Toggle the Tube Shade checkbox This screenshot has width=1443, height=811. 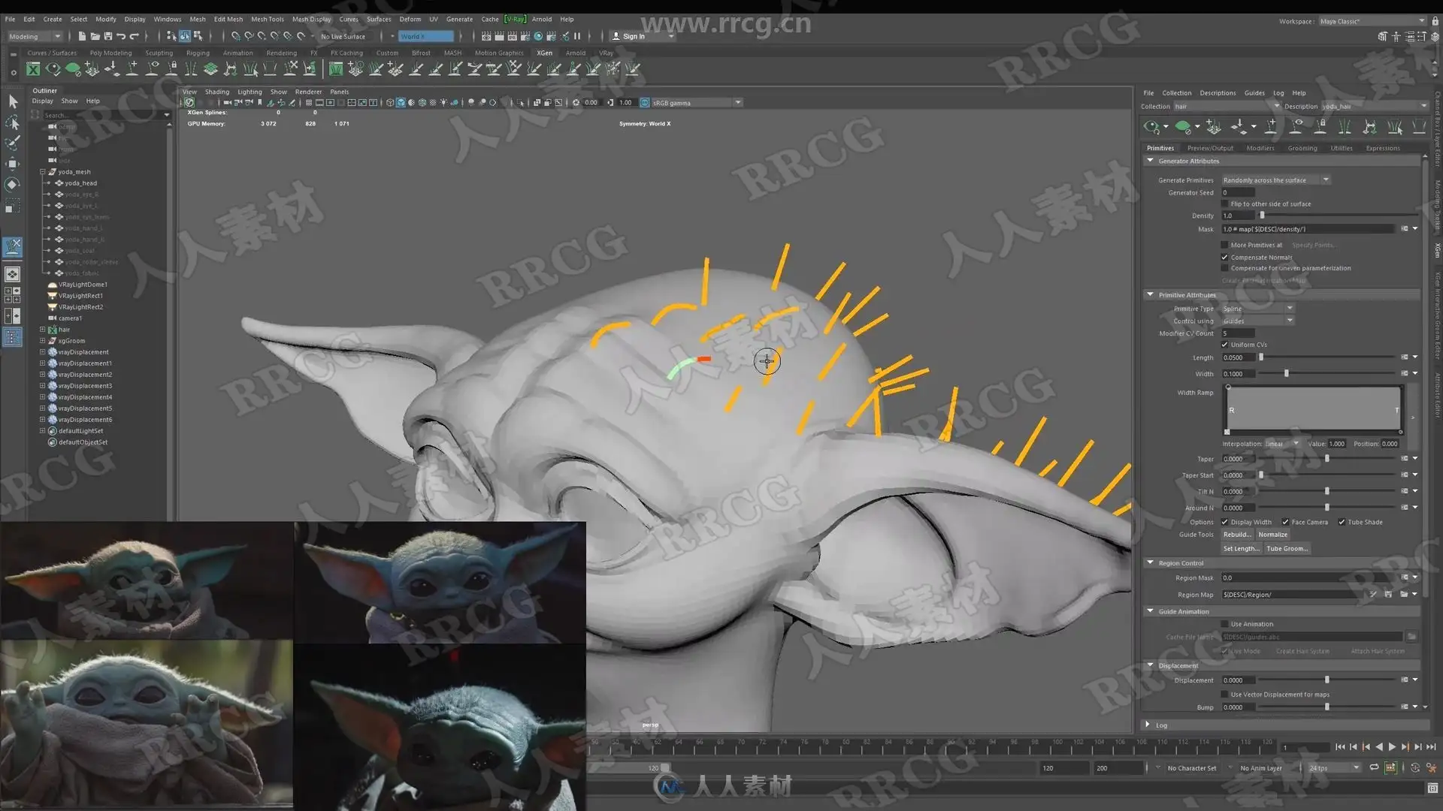1342,522
